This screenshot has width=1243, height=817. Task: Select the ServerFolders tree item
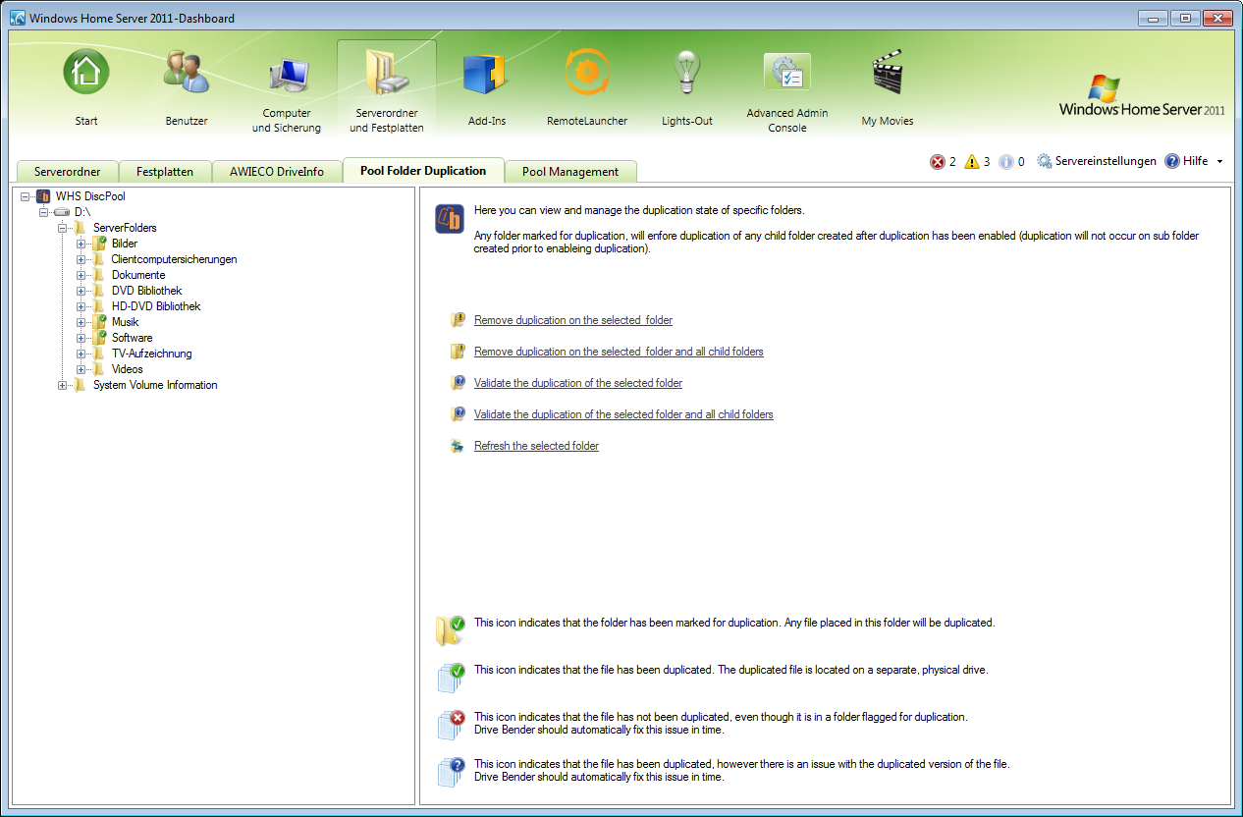click(x=125, y=228)
